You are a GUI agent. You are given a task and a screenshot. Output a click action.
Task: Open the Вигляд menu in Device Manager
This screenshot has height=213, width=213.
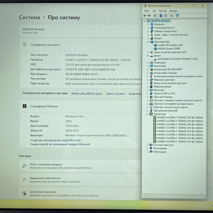click(x=163, y=11)
